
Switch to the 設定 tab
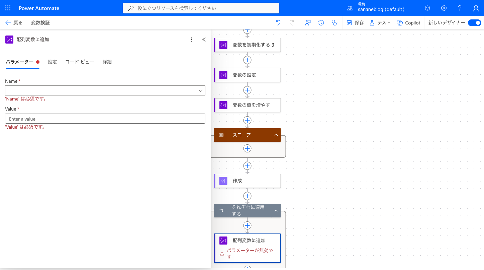tap(52, 62)
